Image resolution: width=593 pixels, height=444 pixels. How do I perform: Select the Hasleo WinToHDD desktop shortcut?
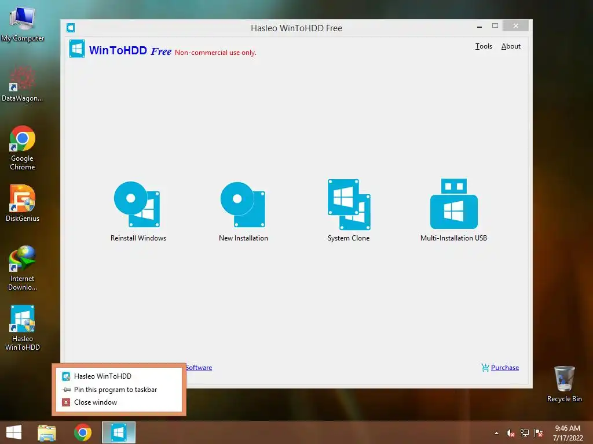pos(23,328)
